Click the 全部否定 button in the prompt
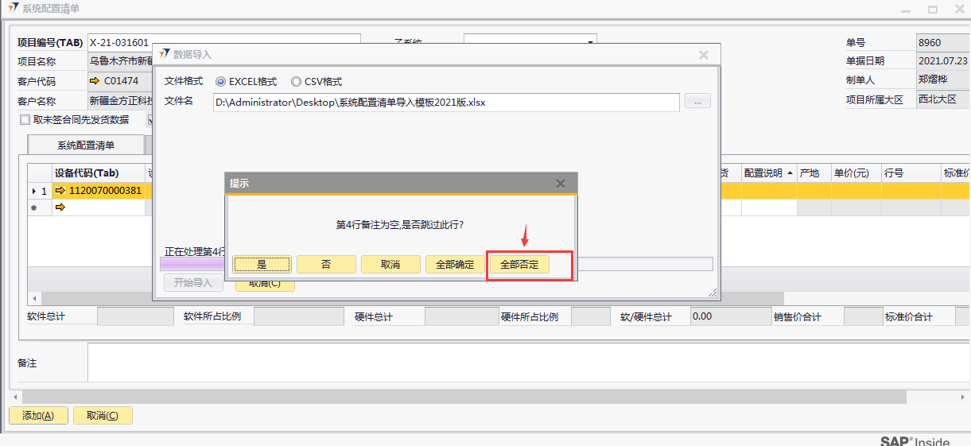Screen dimensions: 971x446 click(519, 265)
